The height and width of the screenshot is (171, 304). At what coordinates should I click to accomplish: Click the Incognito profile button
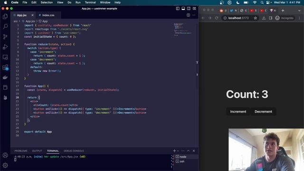coord(284,18)
